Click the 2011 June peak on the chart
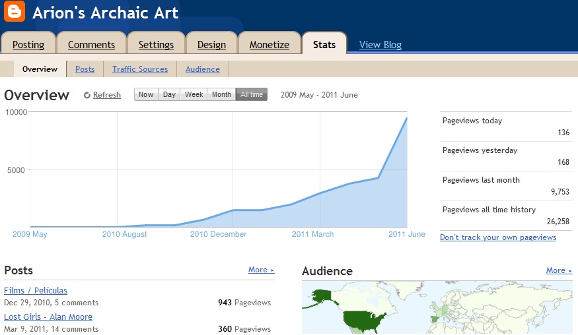 pyautogui.click(x=407, y=118)
